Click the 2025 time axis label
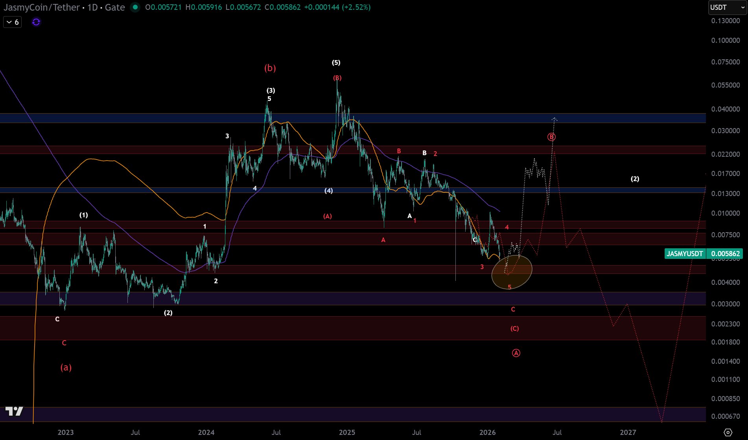The image size is (748, 440). click(x=347, y=432)
